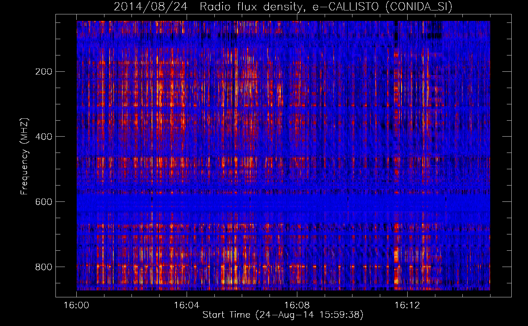Click the '16:12' time tick label

coord(407,305)
